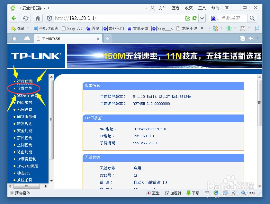Open the 动态DNS menu item
270x204 pixels.
click(x=23, y=173)
